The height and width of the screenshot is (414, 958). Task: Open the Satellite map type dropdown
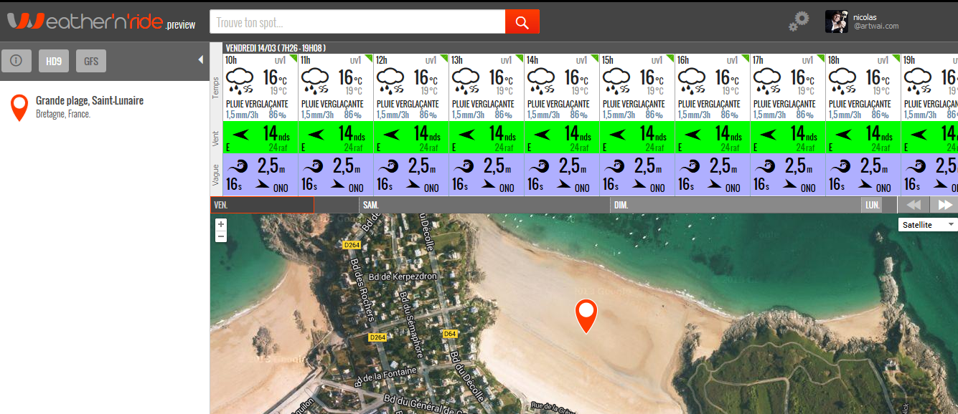click(x=928, y=225)
